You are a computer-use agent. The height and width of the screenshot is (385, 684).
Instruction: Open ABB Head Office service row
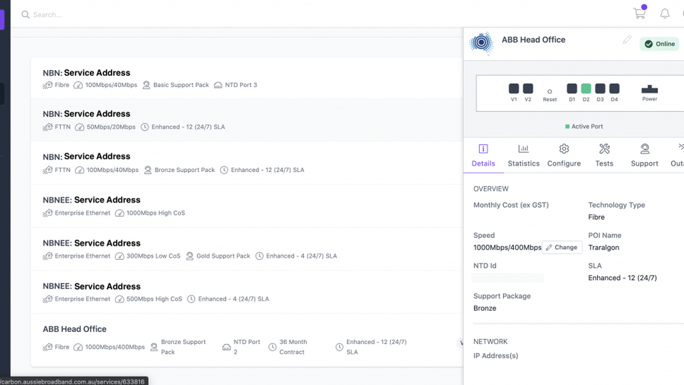tap(246, 340)
